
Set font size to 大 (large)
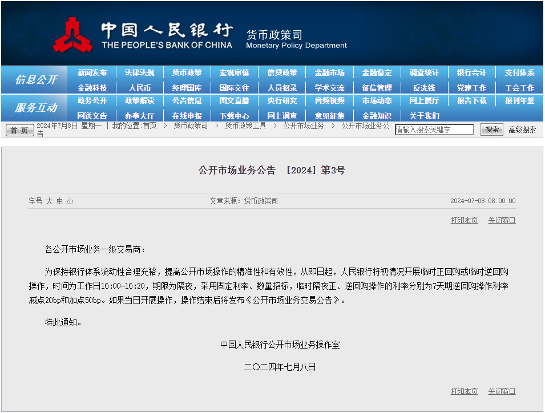pyautogui.click(x=49, y=201)
